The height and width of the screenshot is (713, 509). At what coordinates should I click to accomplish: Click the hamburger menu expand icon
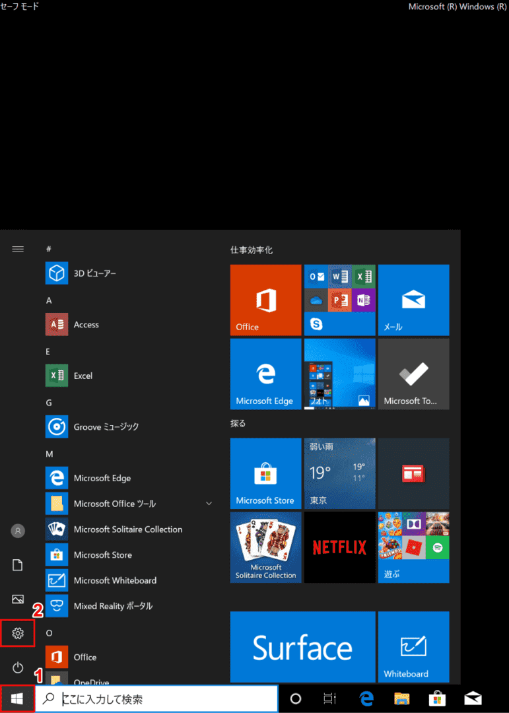[18, 249]
